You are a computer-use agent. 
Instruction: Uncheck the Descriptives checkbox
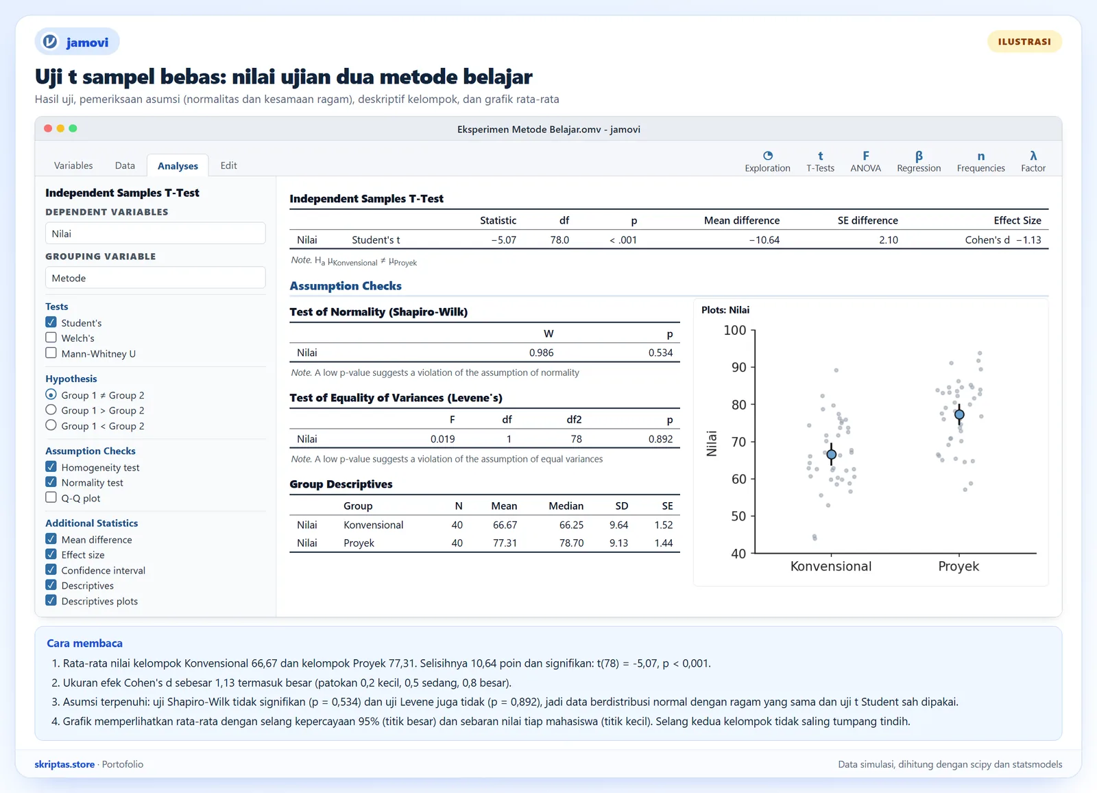[51, 585]
